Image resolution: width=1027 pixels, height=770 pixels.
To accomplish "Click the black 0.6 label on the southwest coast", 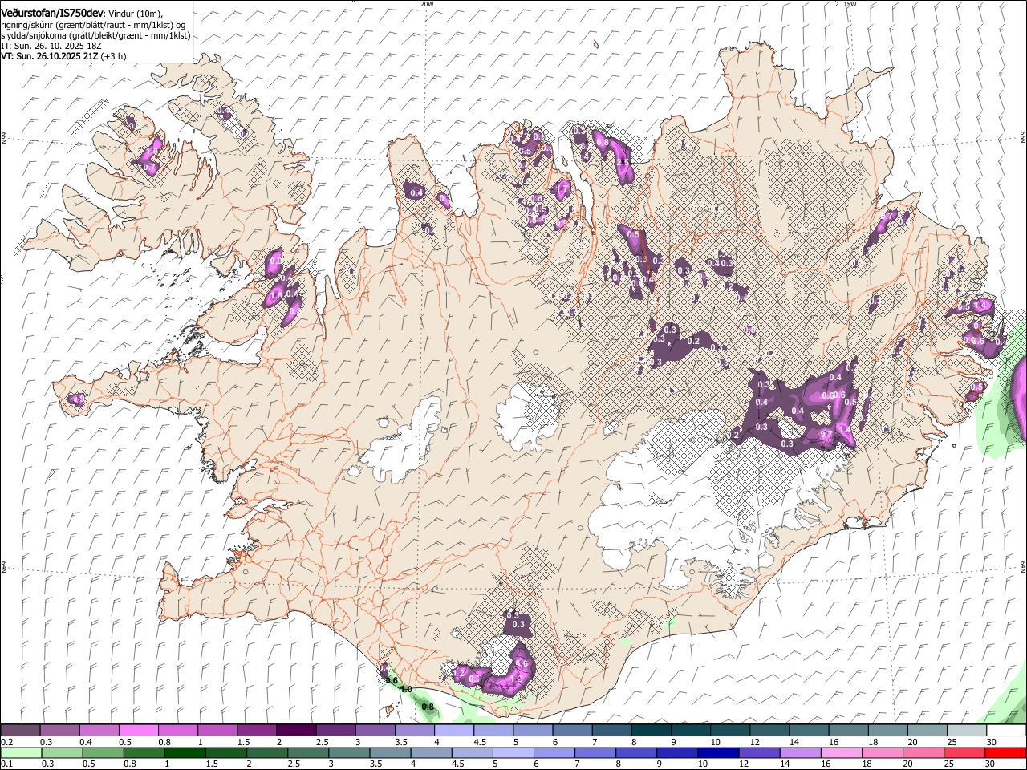I will tap(392, 680).
